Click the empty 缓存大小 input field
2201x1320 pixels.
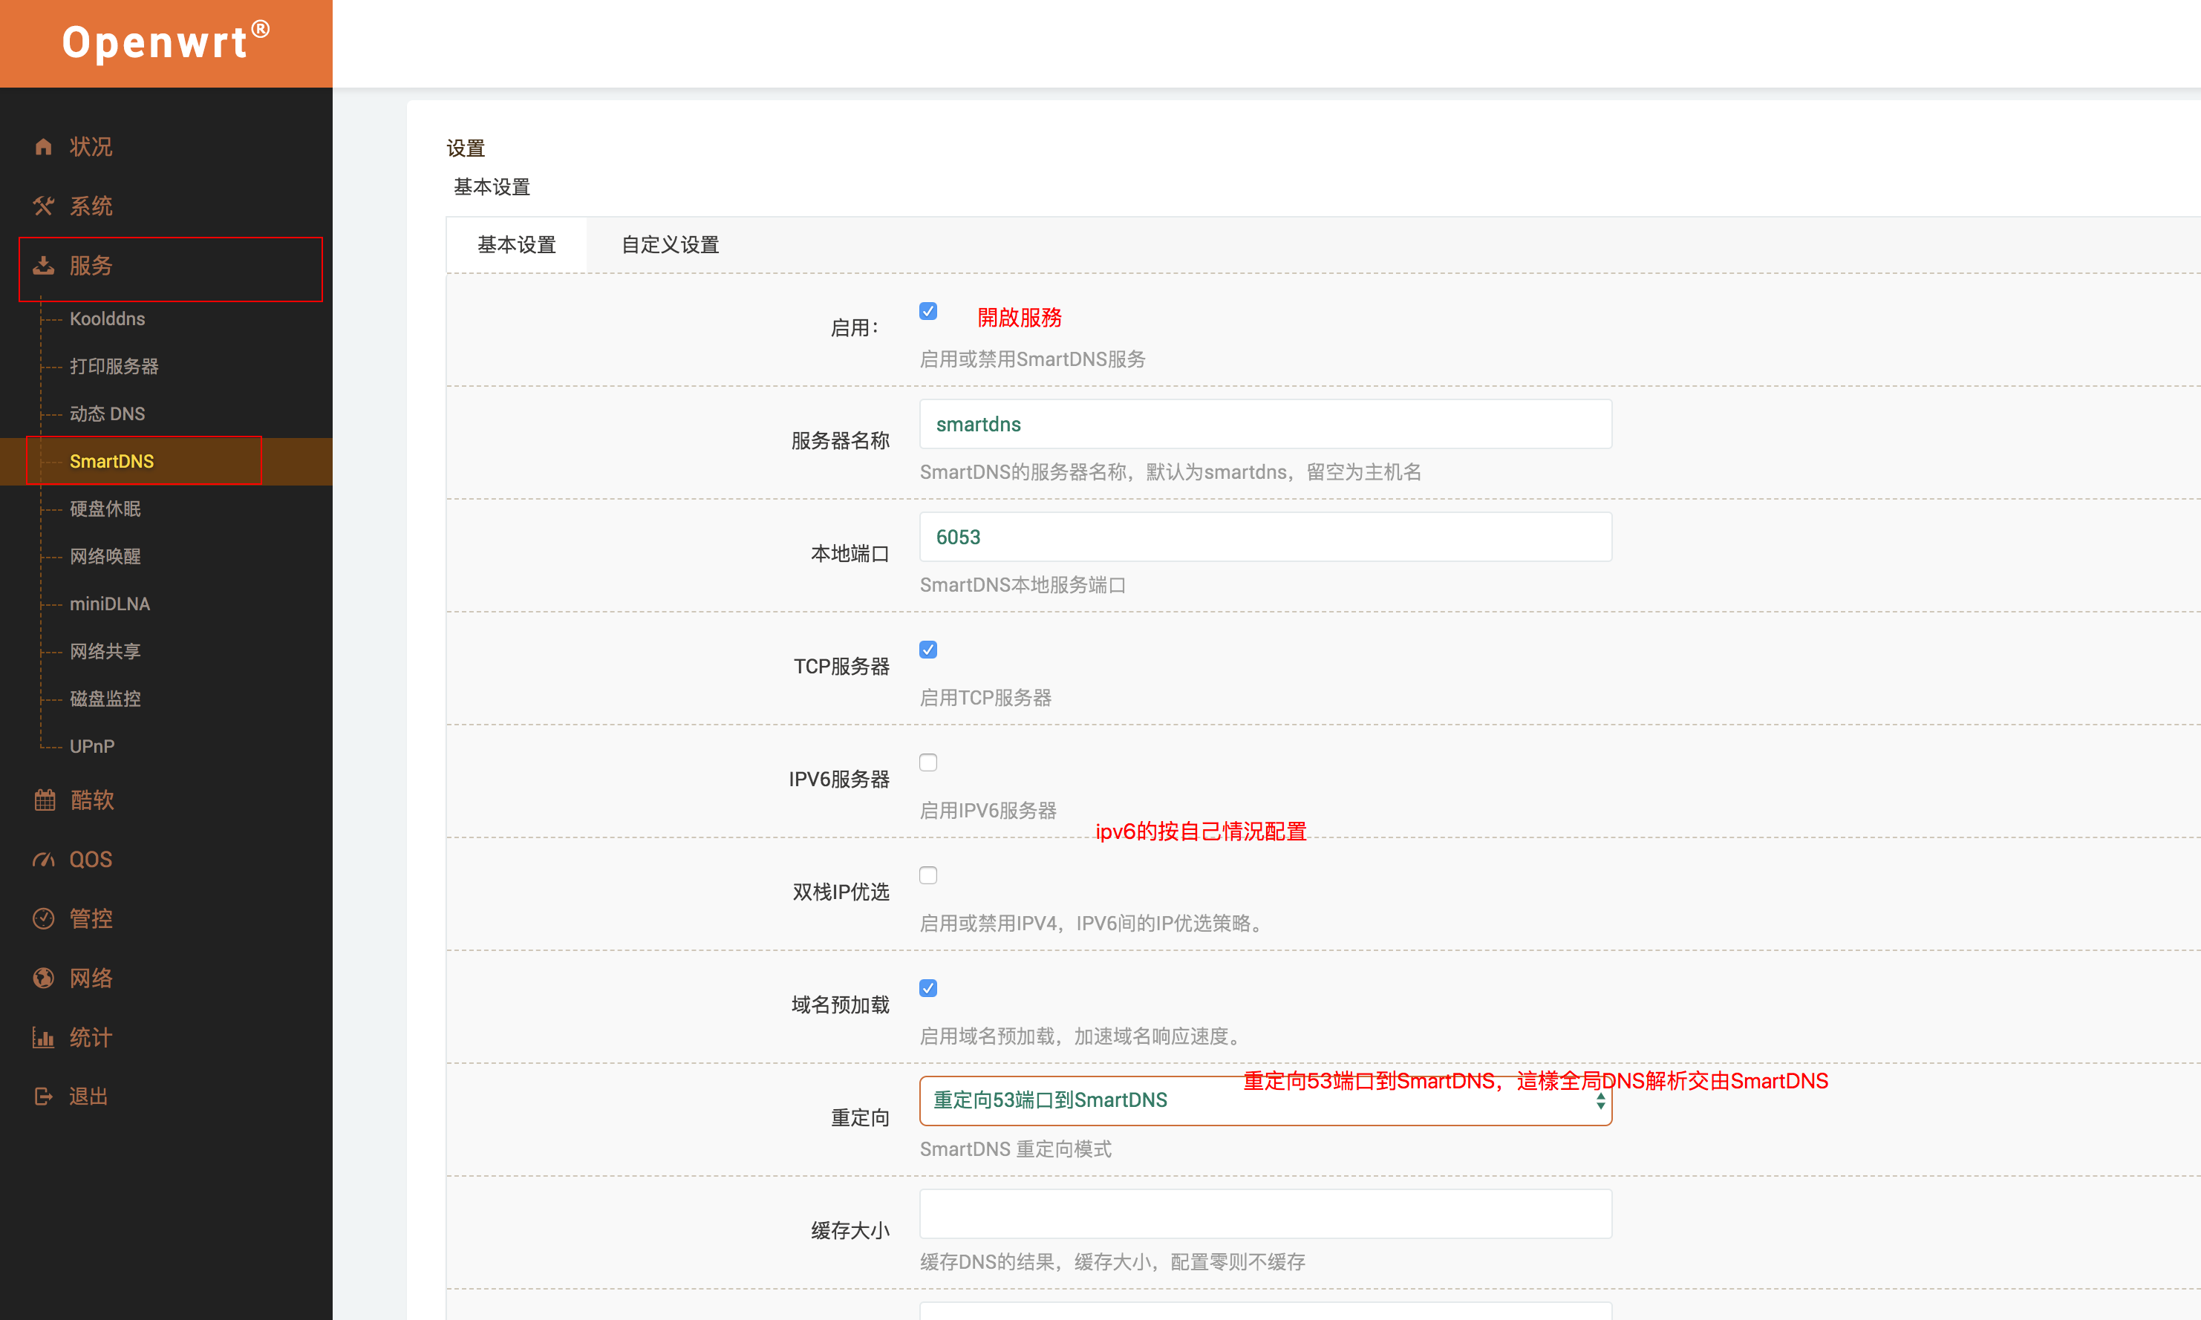[x=1265, y=1214]
